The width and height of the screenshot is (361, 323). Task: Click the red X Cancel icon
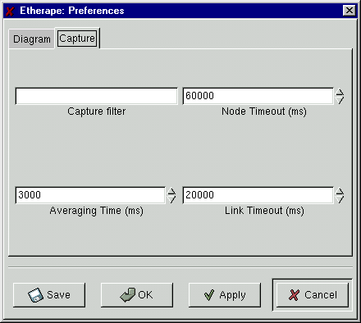point(294,295)
